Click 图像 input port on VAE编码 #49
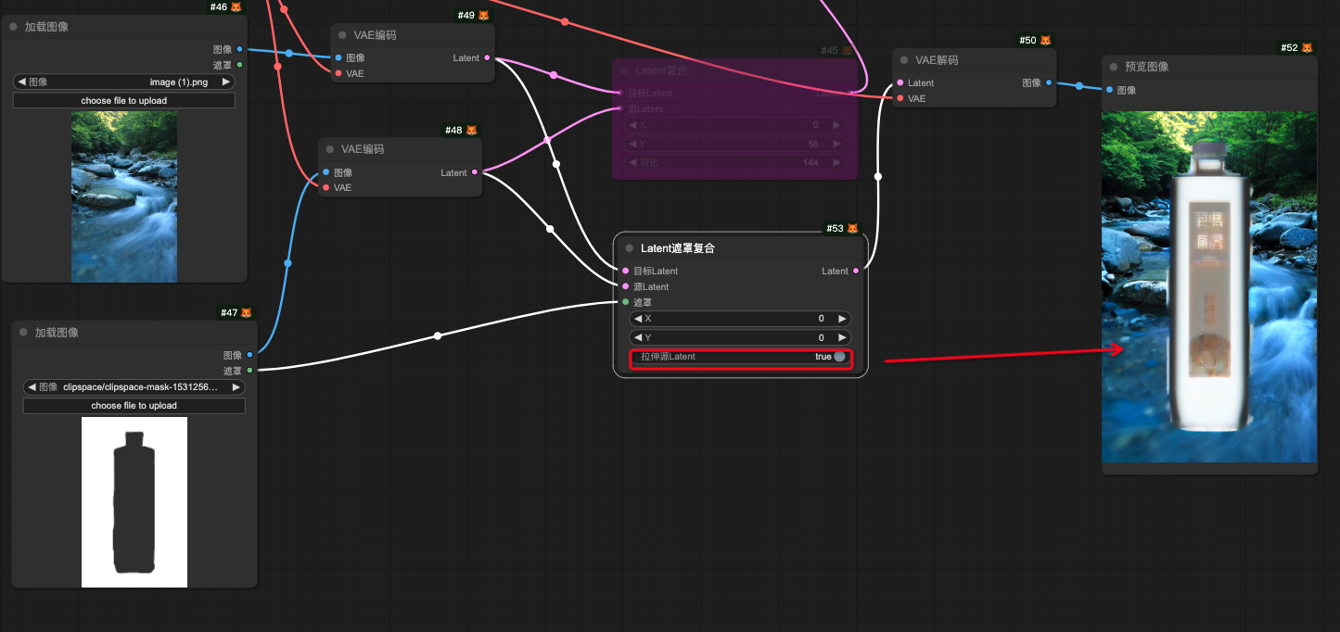 tap(338, 57)
